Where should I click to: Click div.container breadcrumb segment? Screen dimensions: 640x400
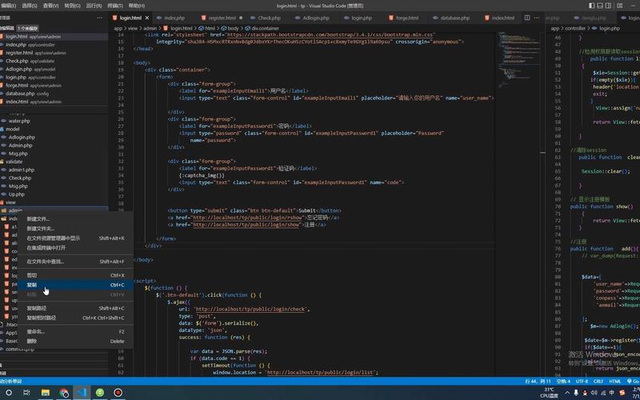click(x=266, y=28)
